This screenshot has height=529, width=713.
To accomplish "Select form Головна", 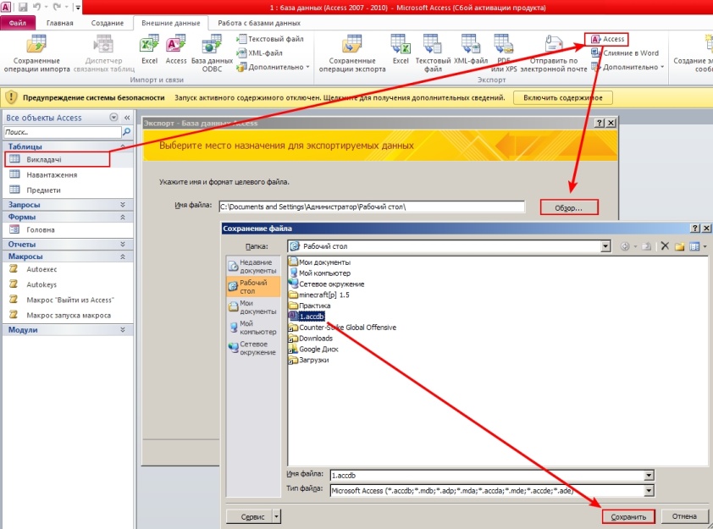I will point(69,229).
